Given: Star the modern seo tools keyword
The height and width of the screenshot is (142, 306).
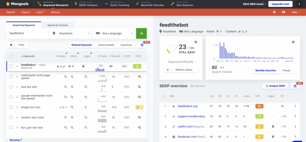Looking at the screenshot, I should [x=17, y=117].
